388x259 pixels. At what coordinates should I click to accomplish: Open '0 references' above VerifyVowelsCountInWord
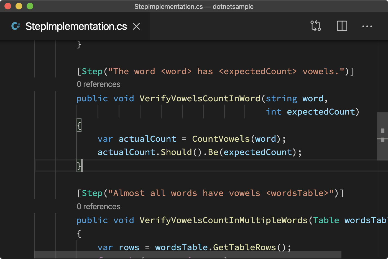pyautogui.click(x=98, y=84)
